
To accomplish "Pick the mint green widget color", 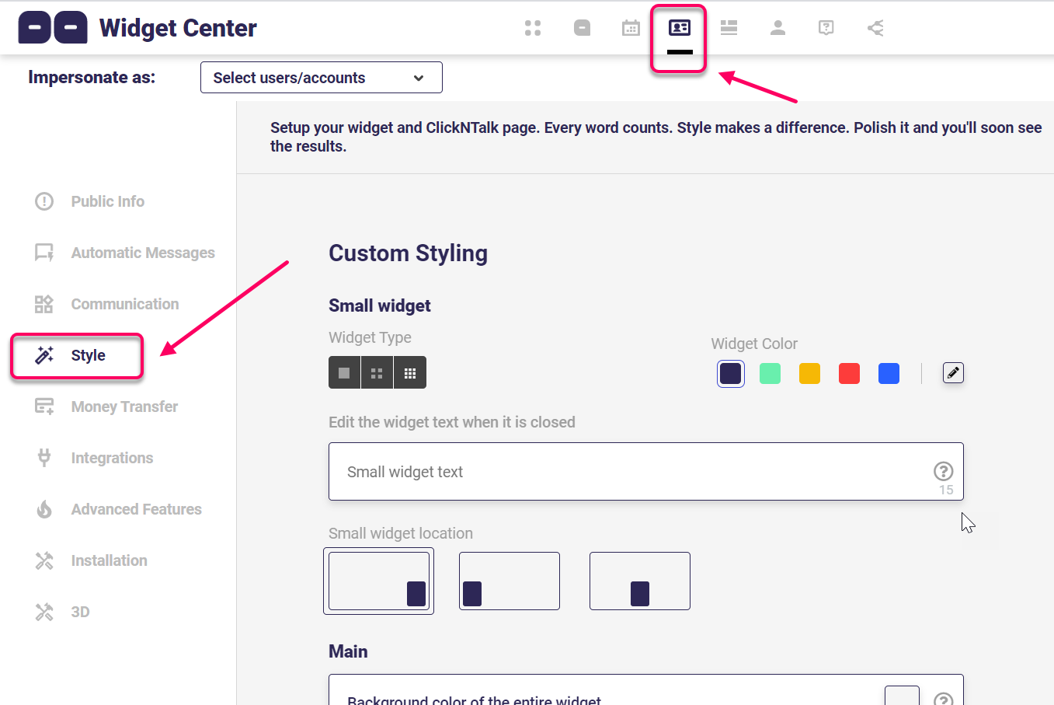I will click(x=770, y=373).
